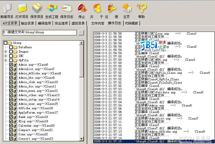Viewport: 215px width, 144px height.
Task: Click file icon beside Blog.asp
Action: tap(15, 121)
